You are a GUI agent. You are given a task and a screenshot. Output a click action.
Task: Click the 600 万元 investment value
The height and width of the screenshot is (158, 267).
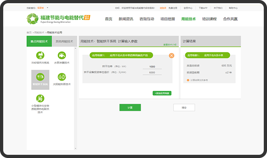[227, 66]
